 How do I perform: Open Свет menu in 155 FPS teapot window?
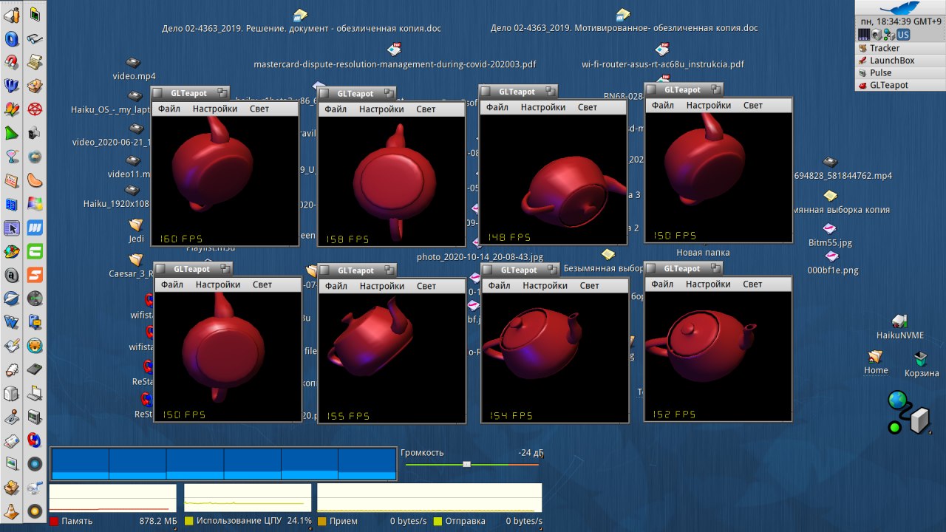pyautogui.click(x=426, y=286)
